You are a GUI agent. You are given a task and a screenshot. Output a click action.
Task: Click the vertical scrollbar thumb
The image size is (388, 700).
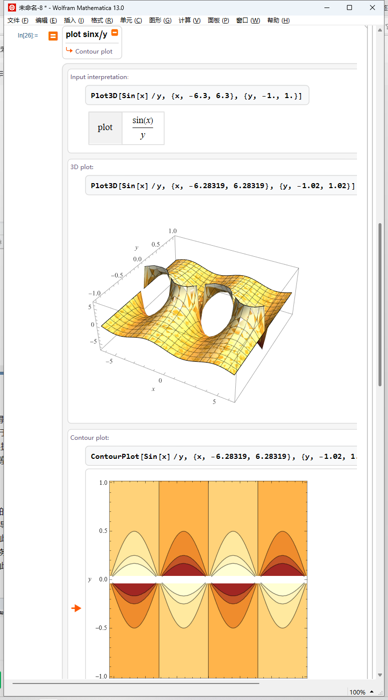pos(380,304)
